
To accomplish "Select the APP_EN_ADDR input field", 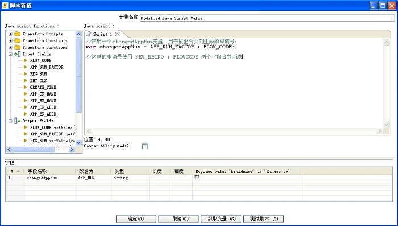I will [43, 114].
